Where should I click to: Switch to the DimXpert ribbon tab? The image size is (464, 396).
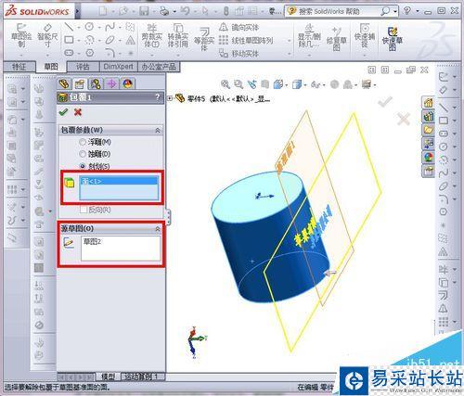pyautogui.click(x=119, y=67)
